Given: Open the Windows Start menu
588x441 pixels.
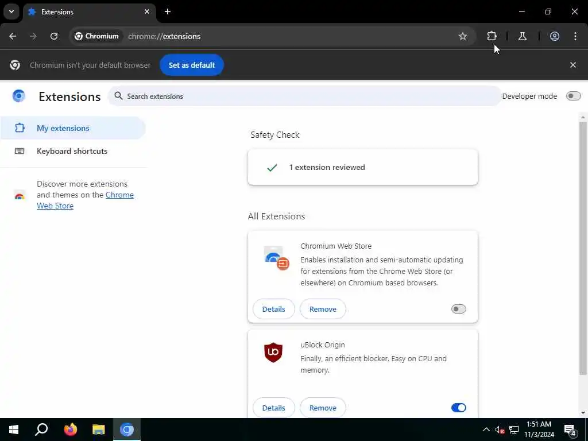Looking at the screenshot, I should click(14, 430).
